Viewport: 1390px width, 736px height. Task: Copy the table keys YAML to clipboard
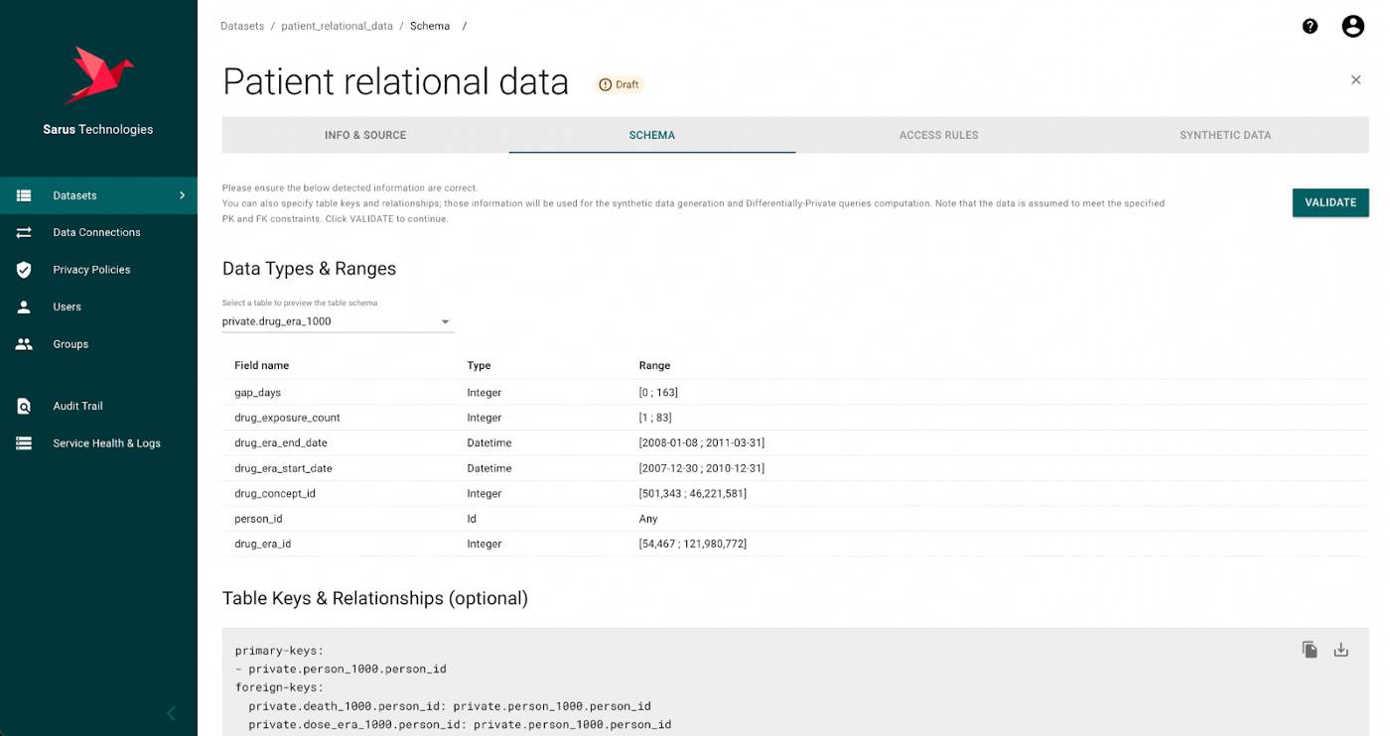(1310, 650)
